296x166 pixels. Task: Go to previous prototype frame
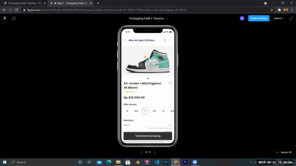coord(142,152)
